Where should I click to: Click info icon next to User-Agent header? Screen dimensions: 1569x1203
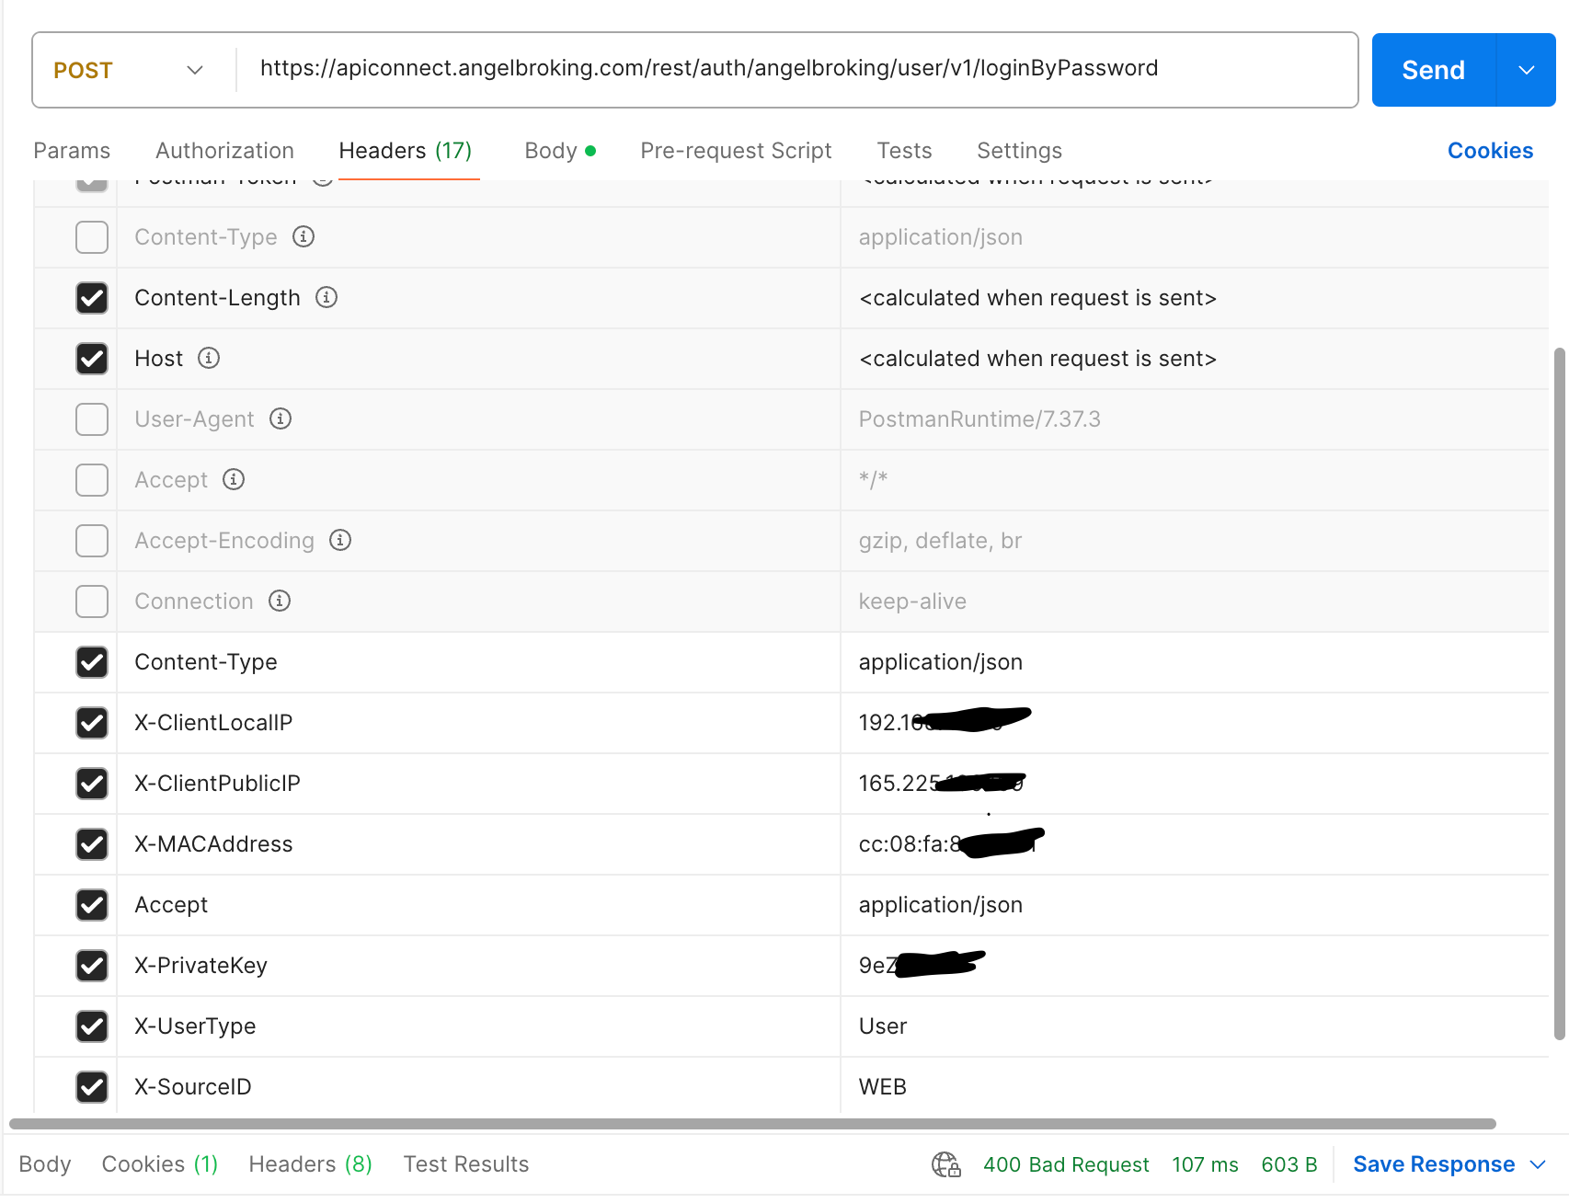tap(281, 418)
